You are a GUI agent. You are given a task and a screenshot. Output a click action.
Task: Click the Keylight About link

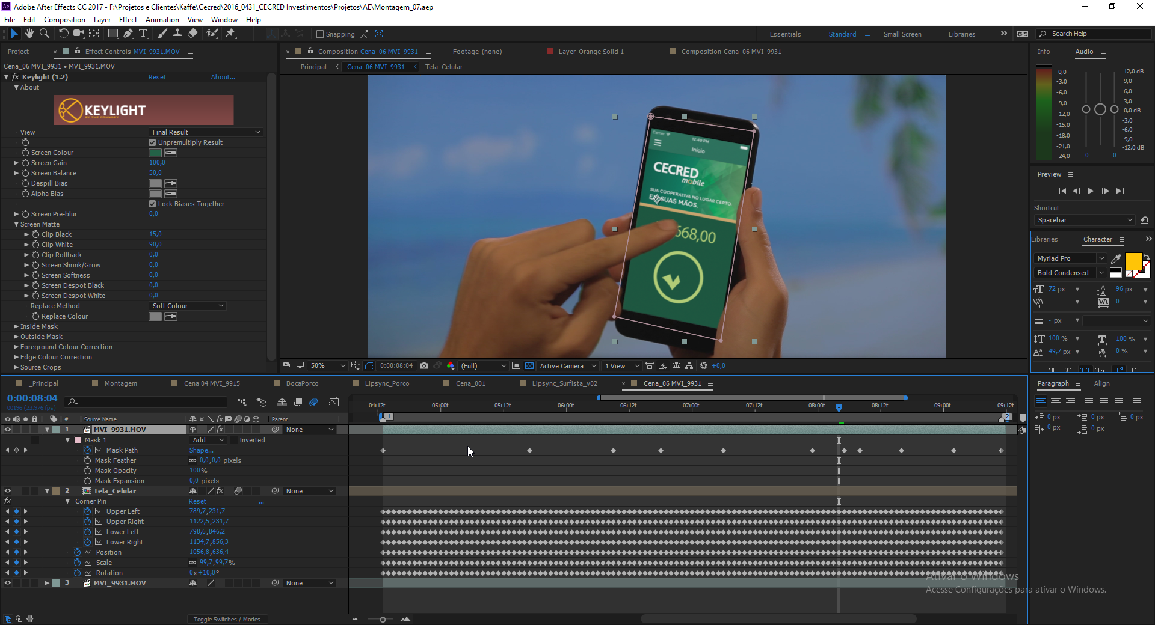pyautogui.click(x=223, y=77)
